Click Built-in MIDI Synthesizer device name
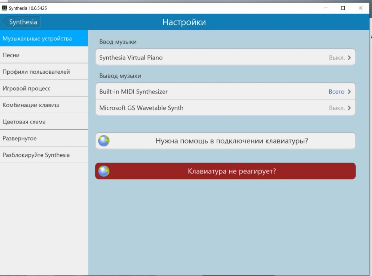The image size is (372, 276). point(133,92)
